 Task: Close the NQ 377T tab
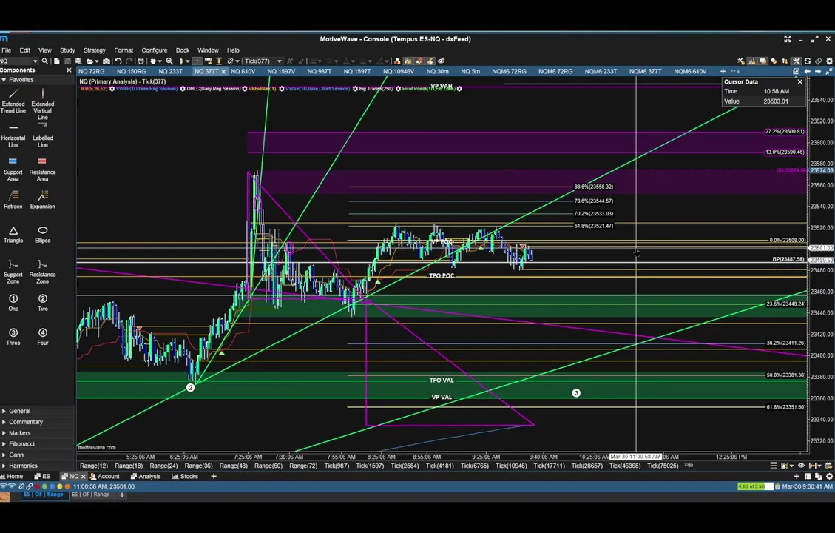click(x=223, y=71)
